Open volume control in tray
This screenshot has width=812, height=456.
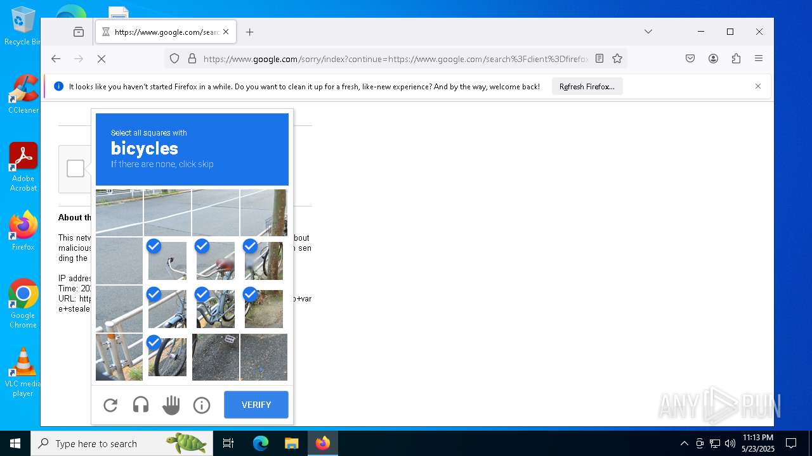pos(730,443)
